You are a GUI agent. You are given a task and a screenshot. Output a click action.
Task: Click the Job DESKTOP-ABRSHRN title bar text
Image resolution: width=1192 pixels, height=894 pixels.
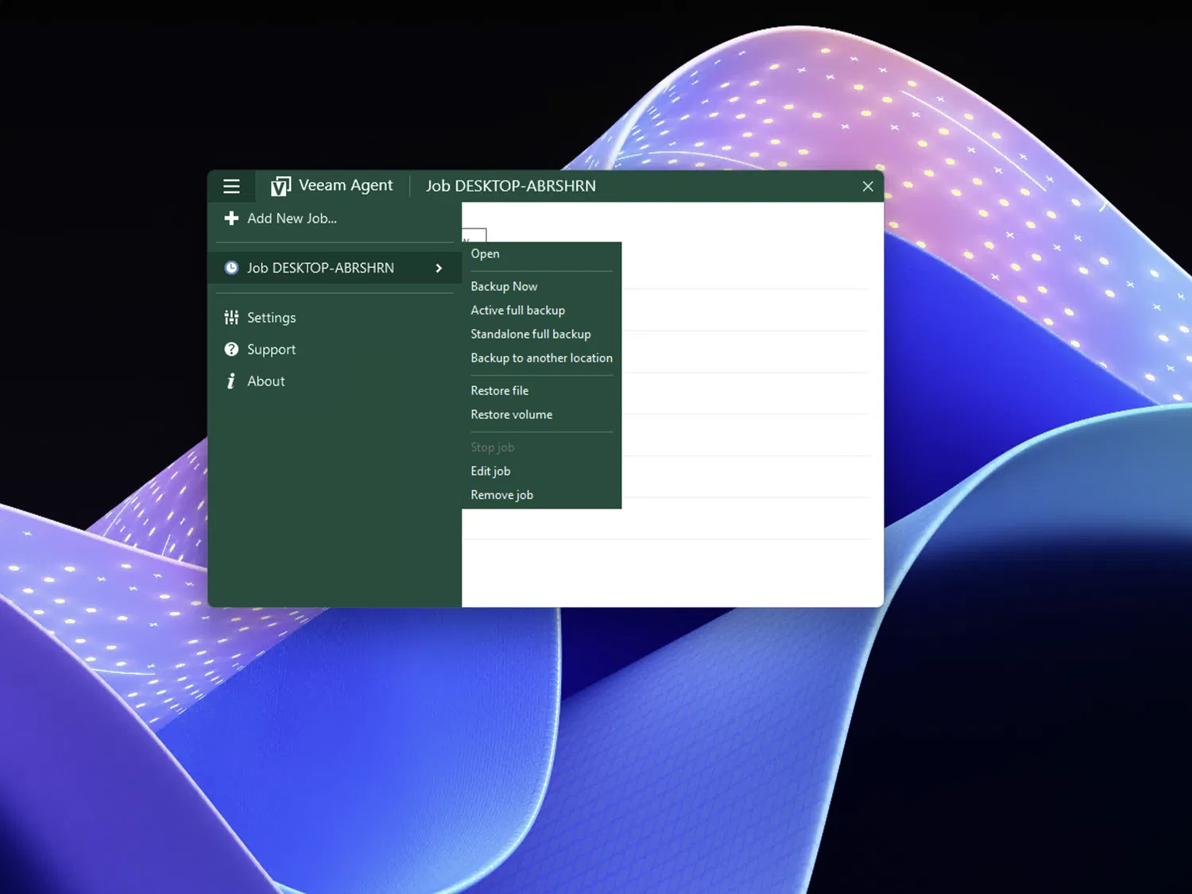point(511,185)
